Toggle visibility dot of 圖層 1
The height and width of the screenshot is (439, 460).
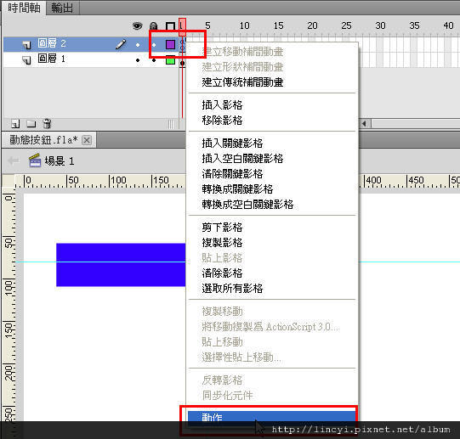138,60
